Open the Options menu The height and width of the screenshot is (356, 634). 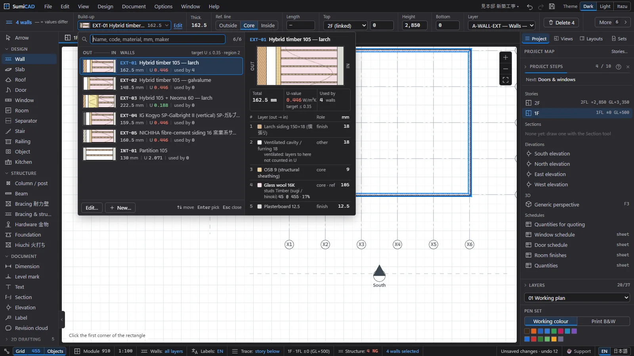tap(163, 6)
